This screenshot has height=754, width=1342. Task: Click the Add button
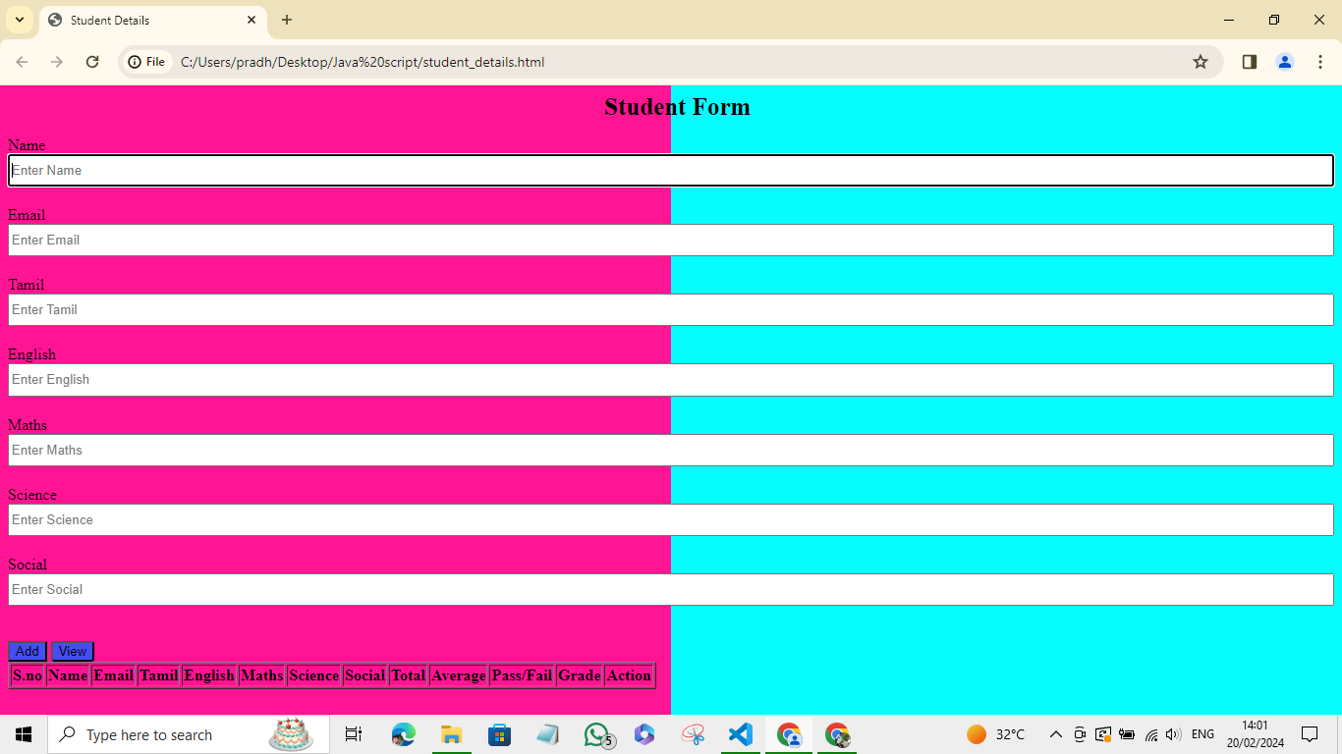(x=27, y=651)
